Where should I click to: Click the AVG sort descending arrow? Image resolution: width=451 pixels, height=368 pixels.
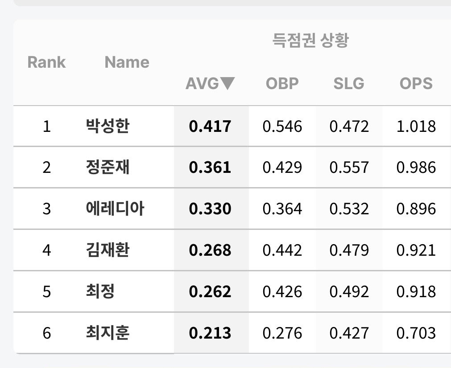tap(227, 83)
